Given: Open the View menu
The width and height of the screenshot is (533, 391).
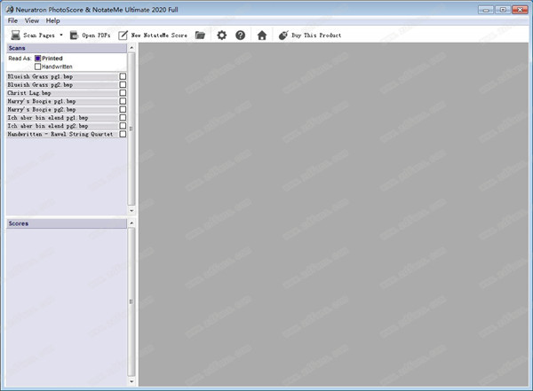Looking at the screenshot, I should tap(32, 20).
